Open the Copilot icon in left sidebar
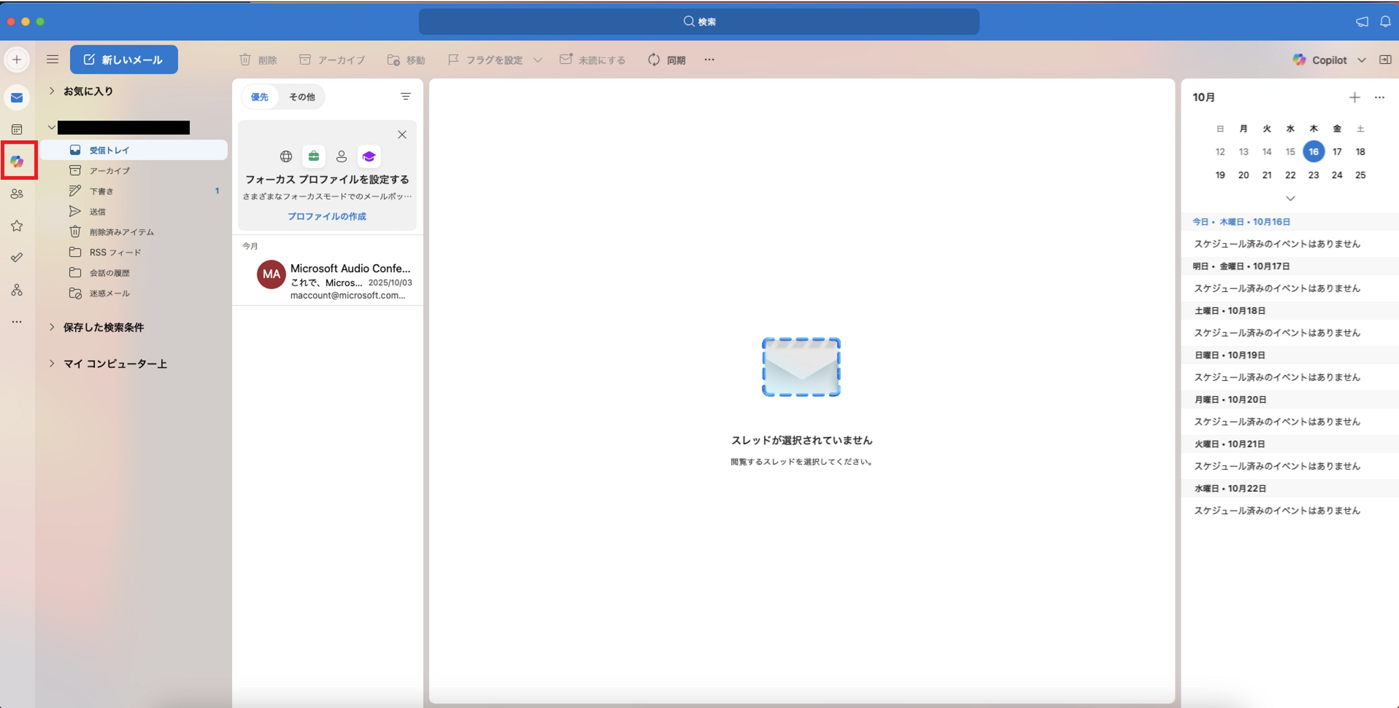The height and width of the screenshot is (708, 1399). click(x=17, y=161)
